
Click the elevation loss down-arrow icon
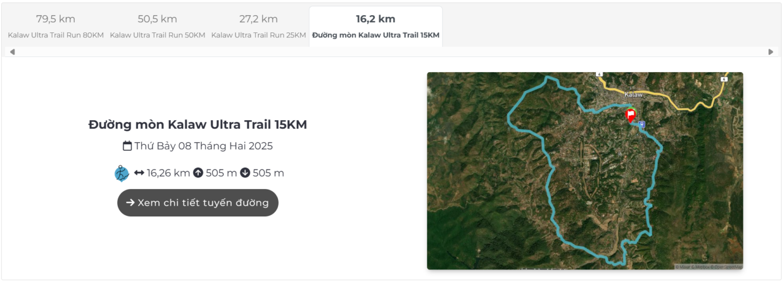point(245,173)
